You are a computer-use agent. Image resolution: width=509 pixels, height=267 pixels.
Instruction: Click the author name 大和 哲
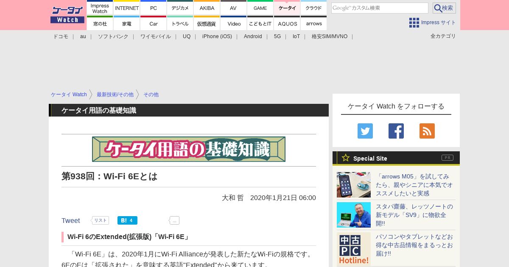pos(232,197)
